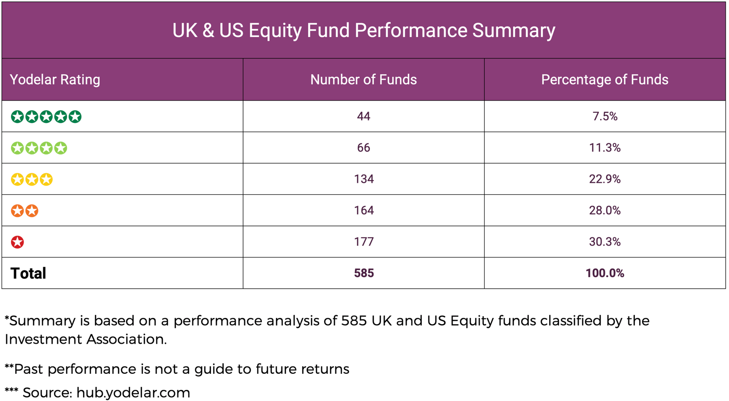Select the 134 funds cell
Screen dimensions: 729x401
point(364,179)
